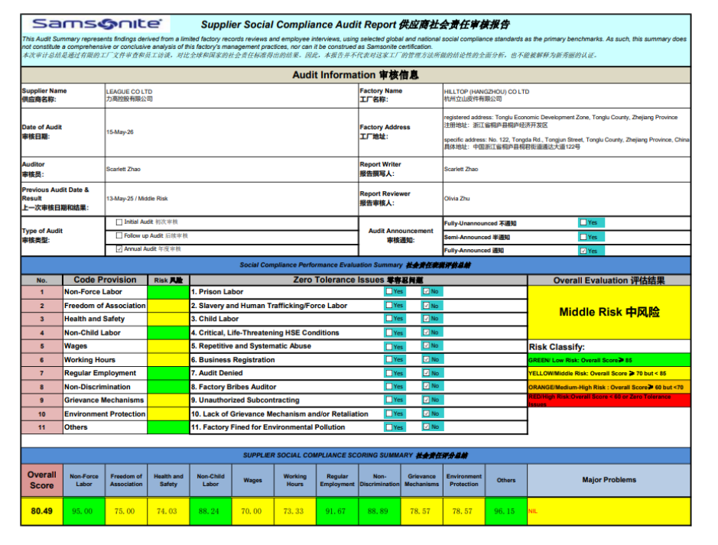The width and height of the screenshot is (718, 545).
Task: Select the Risk Classify label
Action: [557, 347]
